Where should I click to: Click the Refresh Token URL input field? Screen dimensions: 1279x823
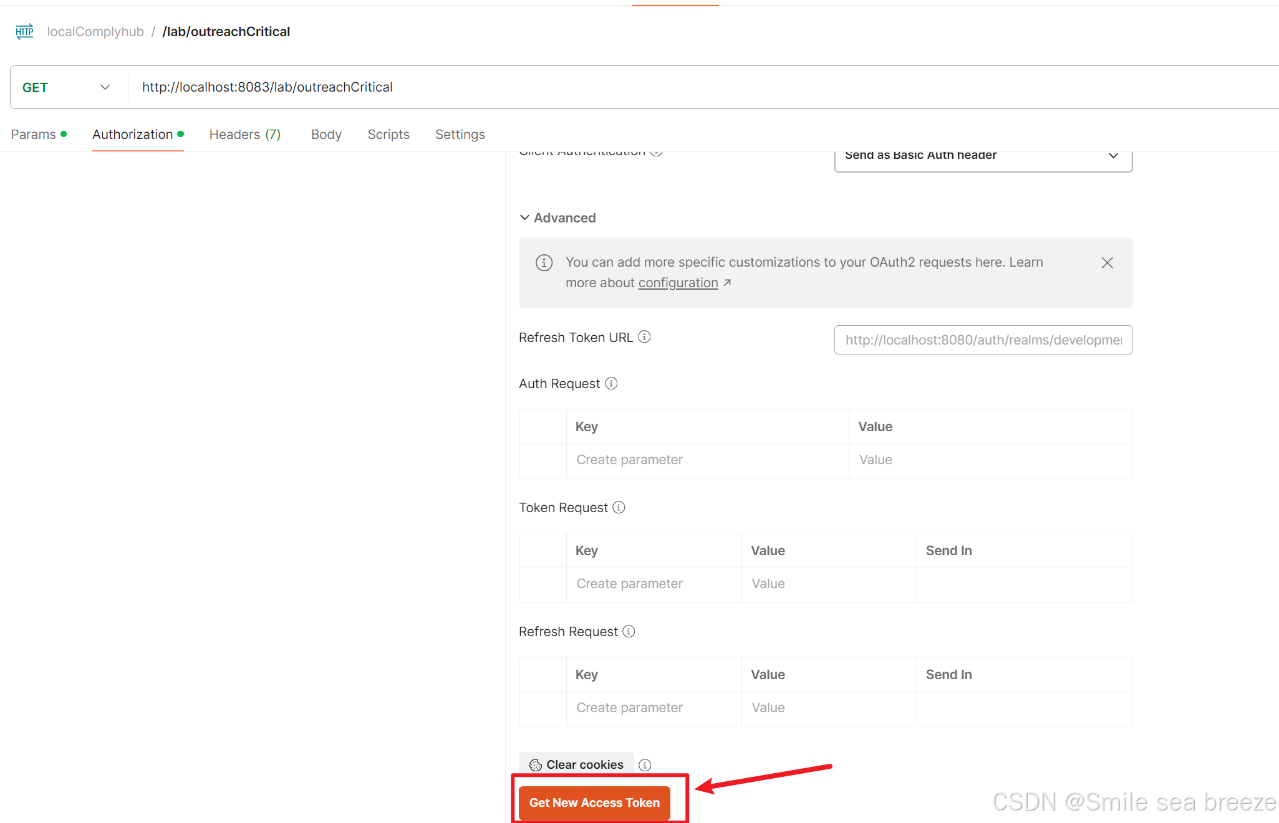983,340
